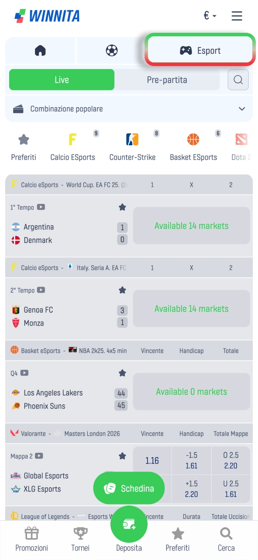Open Tornei trophy in bottom bar
The width and height of the screenshot is (258, 560).
click(x=80, y=534)
